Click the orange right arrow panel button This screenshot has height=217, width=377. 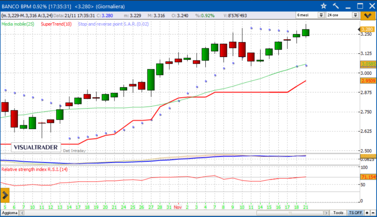[5, 195]
